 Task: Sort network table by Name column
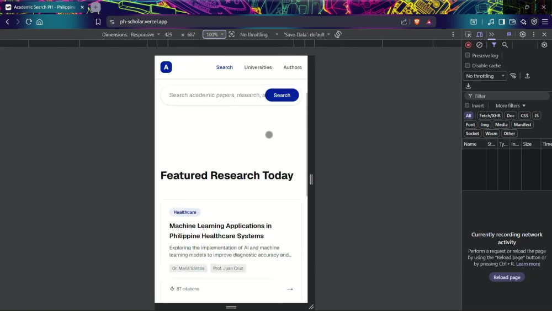(474, 144)
